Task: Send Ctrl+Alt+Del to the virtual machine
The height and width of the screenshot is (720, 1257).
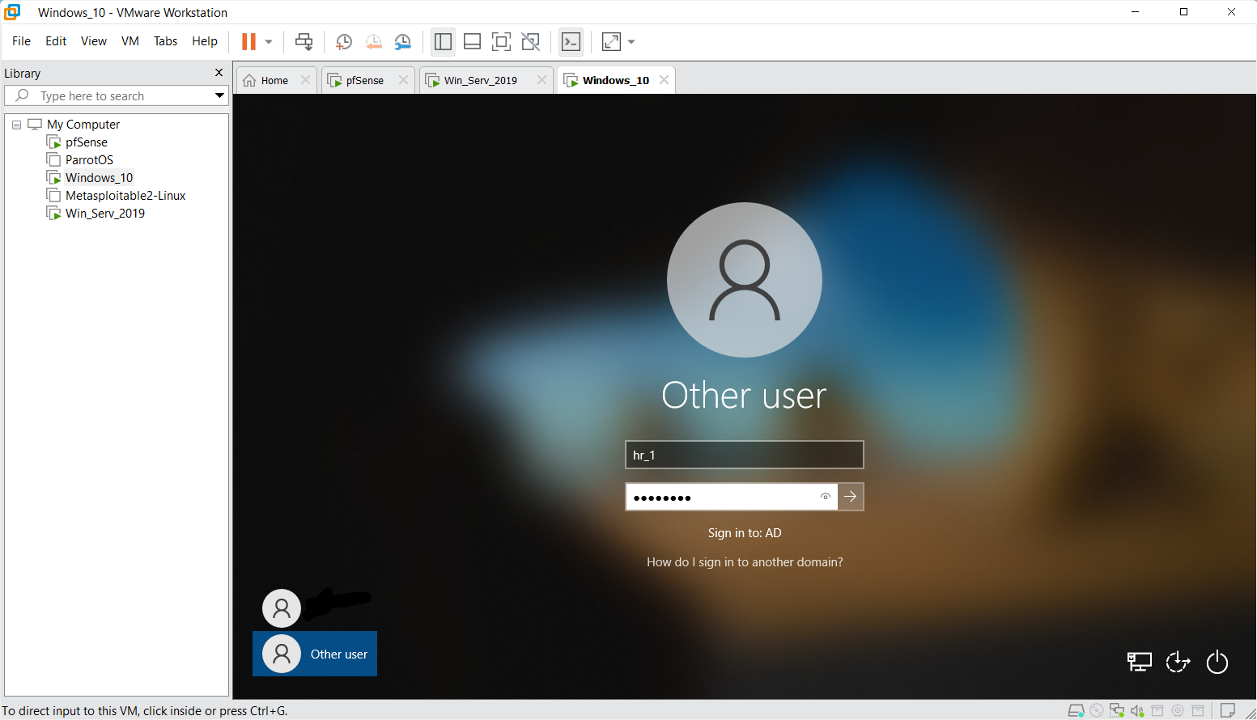Action: pyautogui.click(x=304, y=41)
